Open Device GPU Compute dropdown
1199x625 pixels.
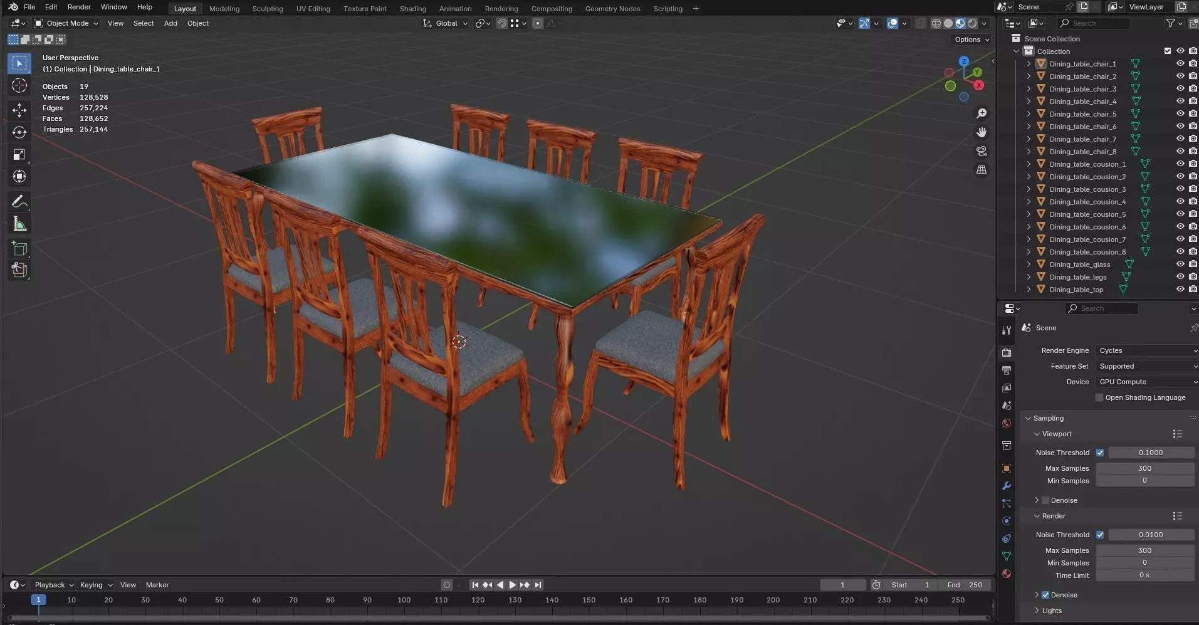1146,382
